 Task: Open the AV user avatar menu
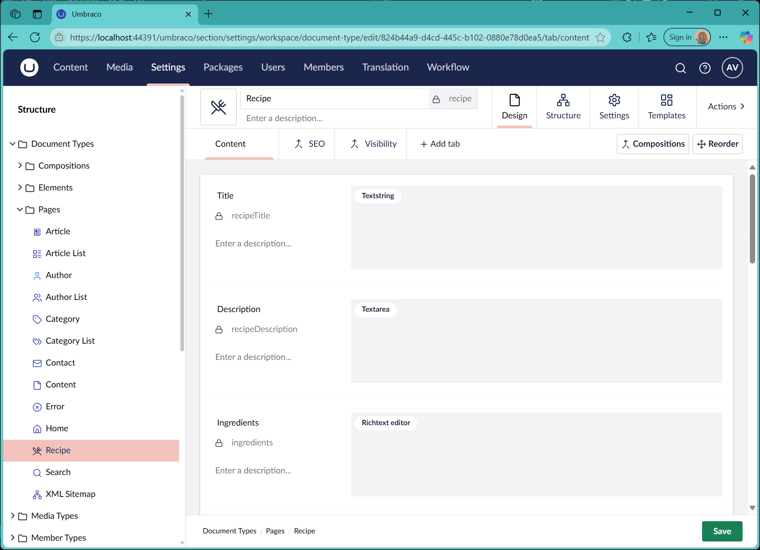pyautogui.click(x=732, y=68)
